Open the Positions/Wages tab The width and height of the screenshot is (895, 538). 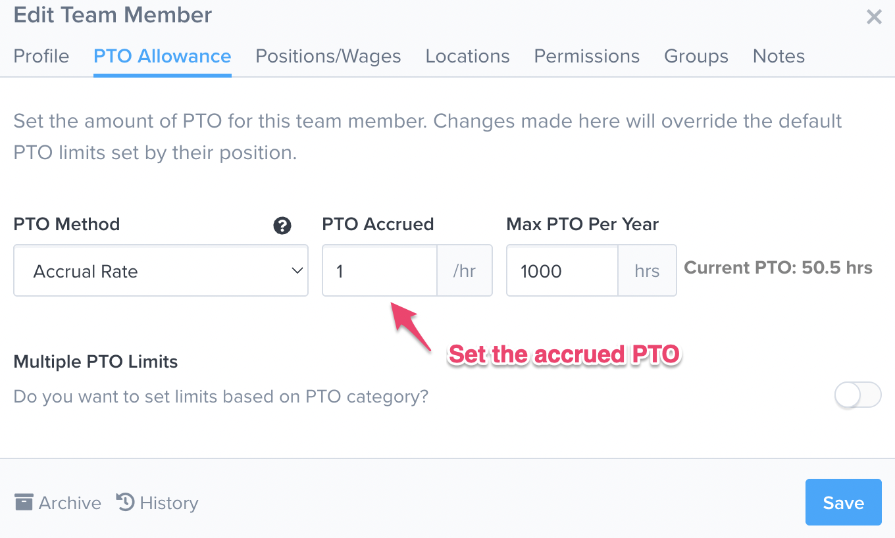click(x=328, y=57)
